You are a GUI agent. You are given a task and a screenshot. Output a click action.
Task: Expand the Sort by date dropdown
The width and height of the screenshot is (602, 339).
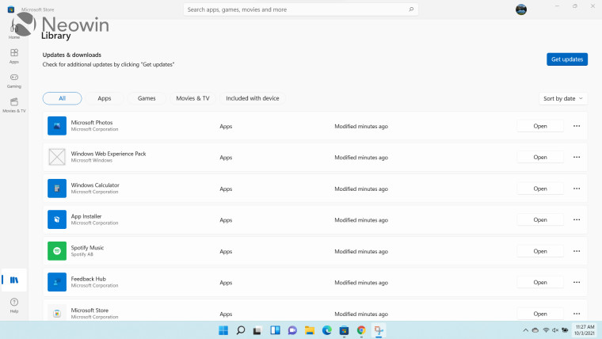[563, 99]
